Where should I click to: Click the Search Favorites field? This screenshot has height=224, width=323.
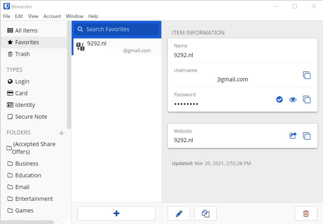pos(116,29)
